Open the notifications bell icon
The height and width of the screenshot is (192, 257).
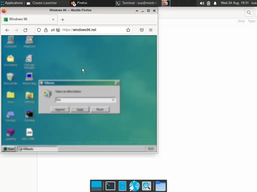pyautogui.click(x=215, y=3)
